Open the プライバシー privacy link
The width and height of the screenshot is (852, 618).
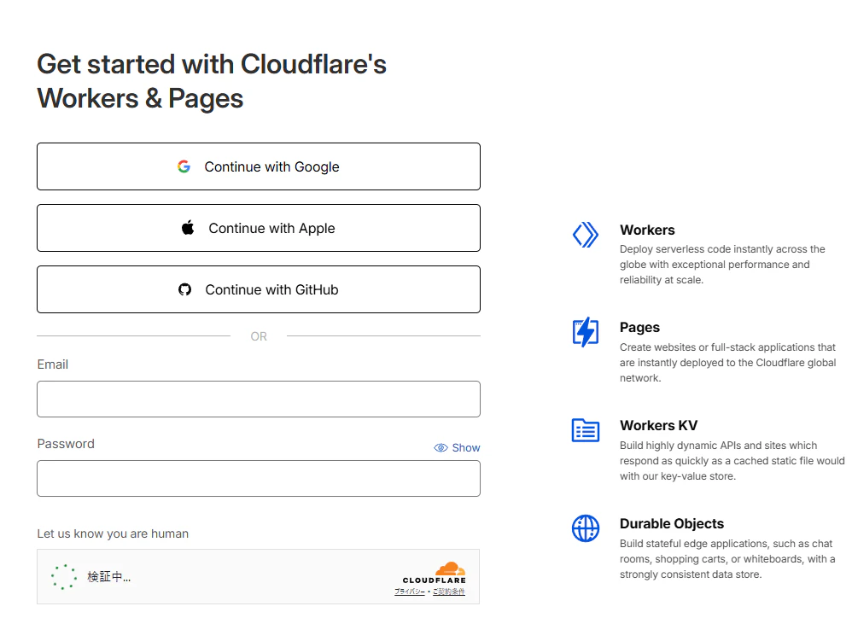(x=410, y=592)
